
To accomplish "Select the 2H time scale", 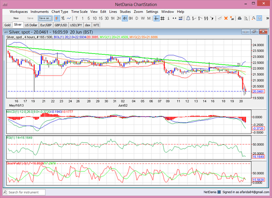I will (x=119, y=18).
